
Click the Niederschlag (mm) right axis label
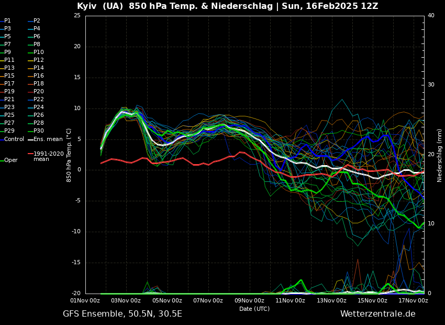click(440, 155)
